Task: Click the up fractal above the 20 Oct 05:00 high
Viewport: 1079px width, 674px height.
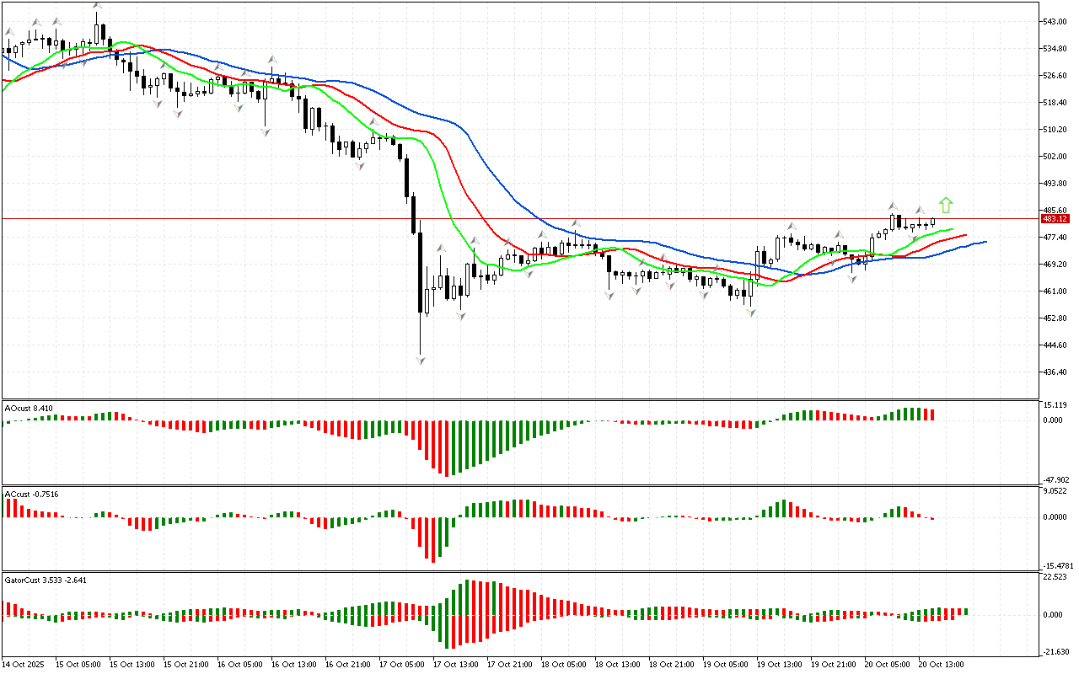Action: tap(892, 206)
